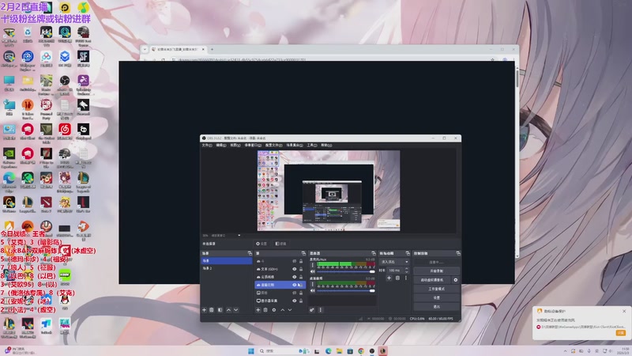Open virtual camera settings gear

point(456,280)
